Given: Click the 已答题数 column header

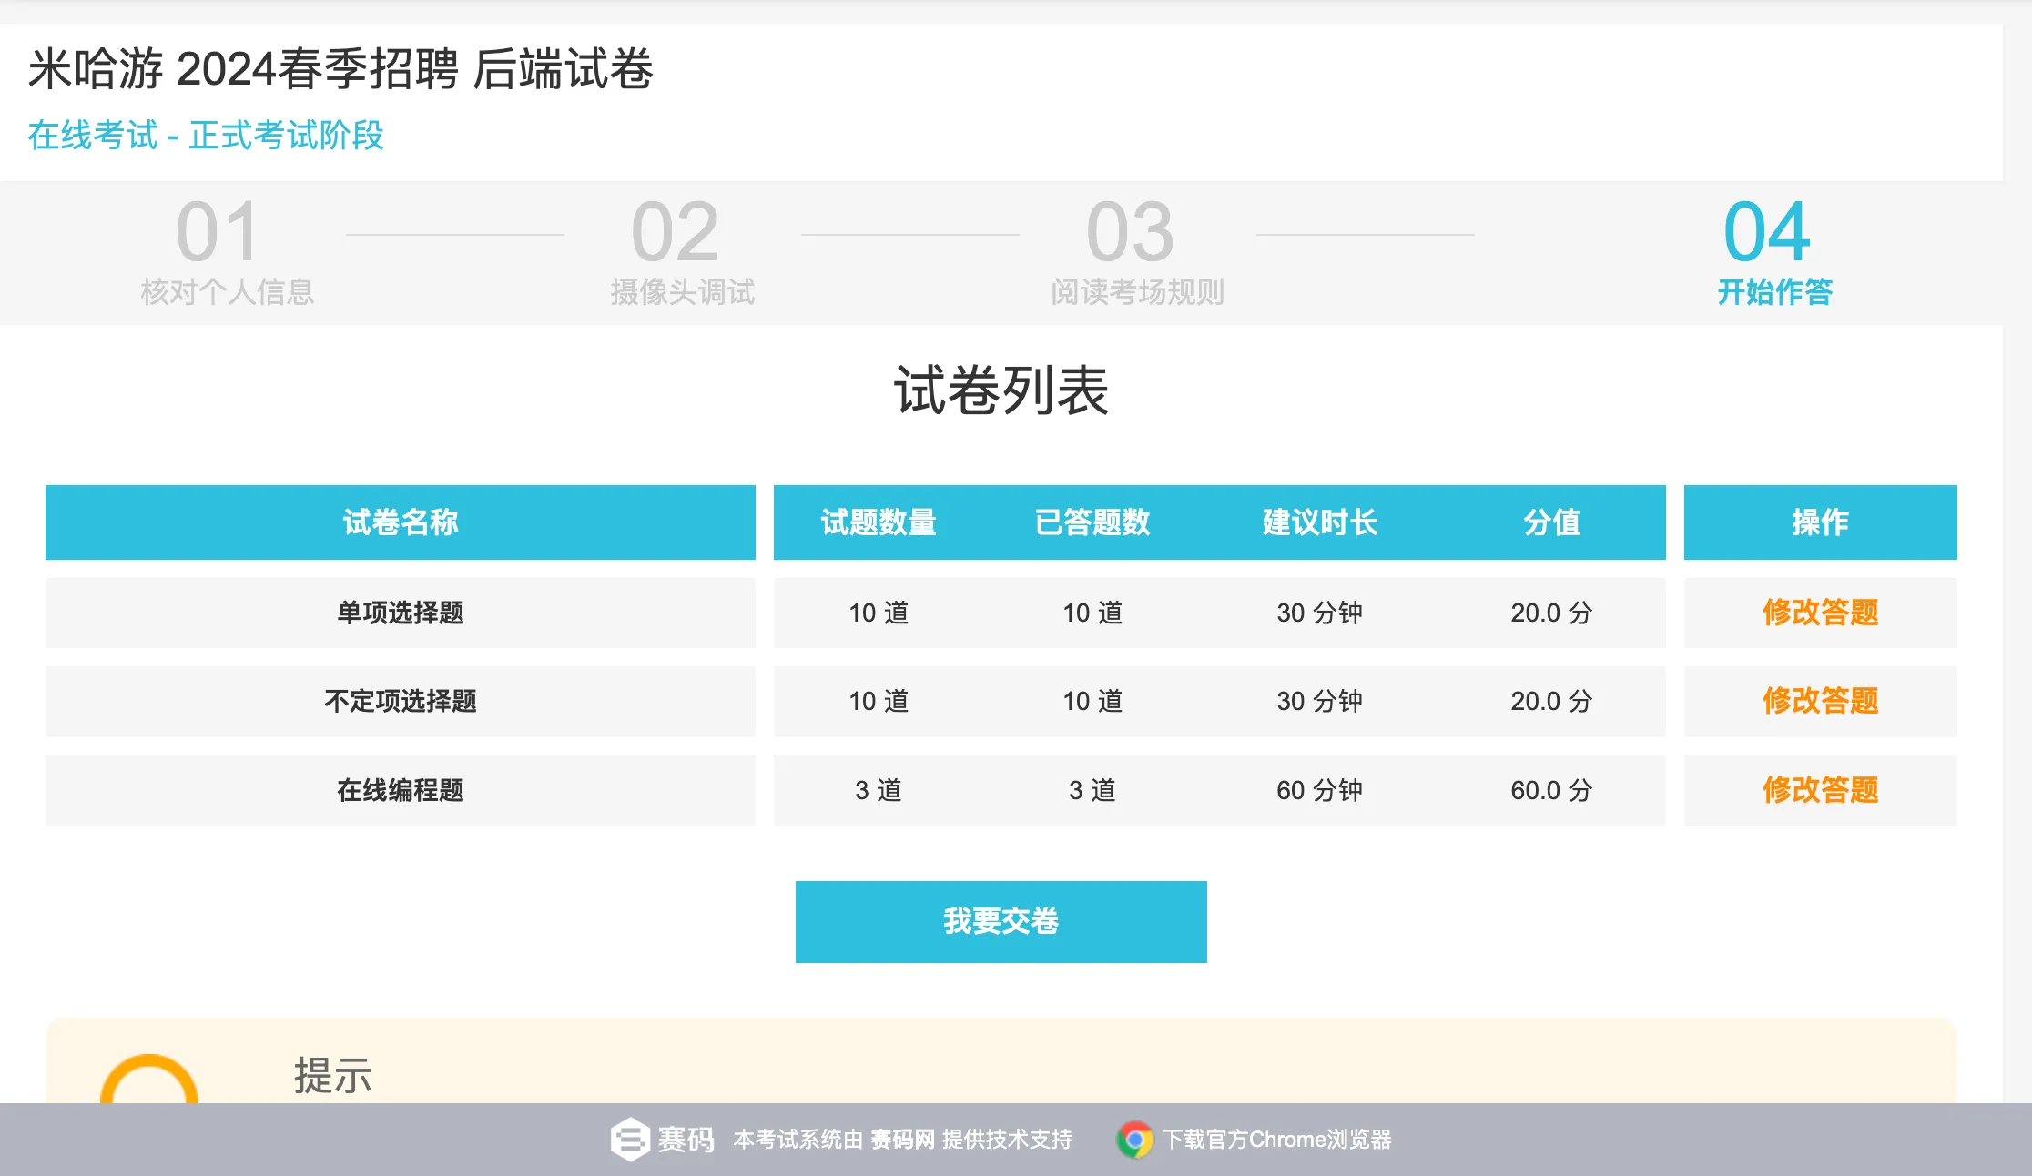Looking at the screenshot, I should 1092,522.
